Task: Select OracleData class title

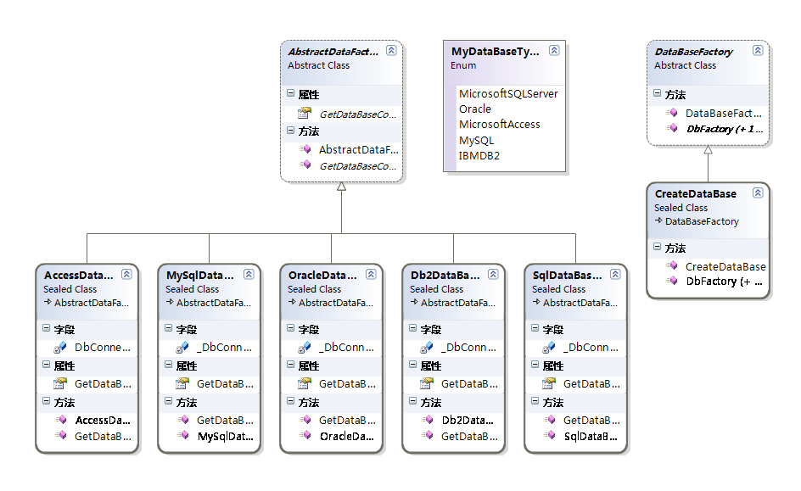Action: tap(322, 276)
